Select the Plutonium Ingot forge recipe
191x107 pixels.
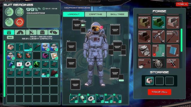158,23
